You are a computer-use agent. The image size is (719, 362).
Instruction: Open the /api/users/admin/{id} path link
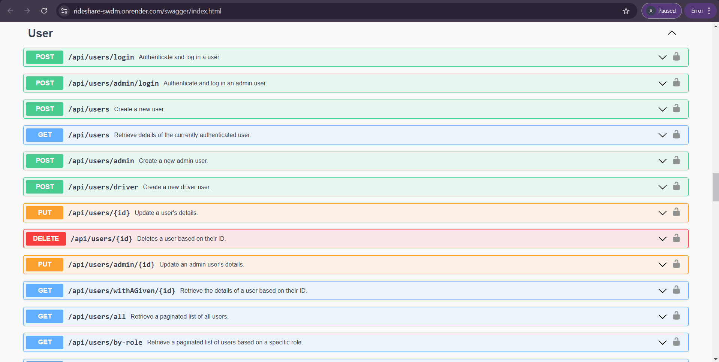111,264
